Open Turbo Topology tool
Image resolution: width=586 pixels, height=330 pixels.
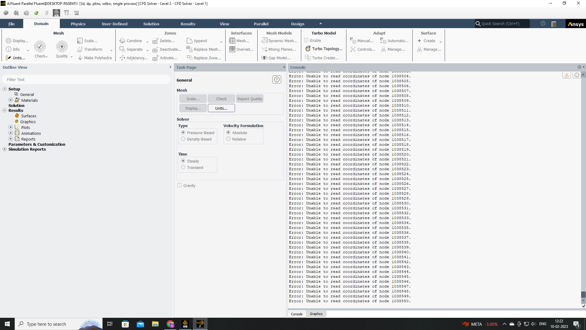click(324, 49)
